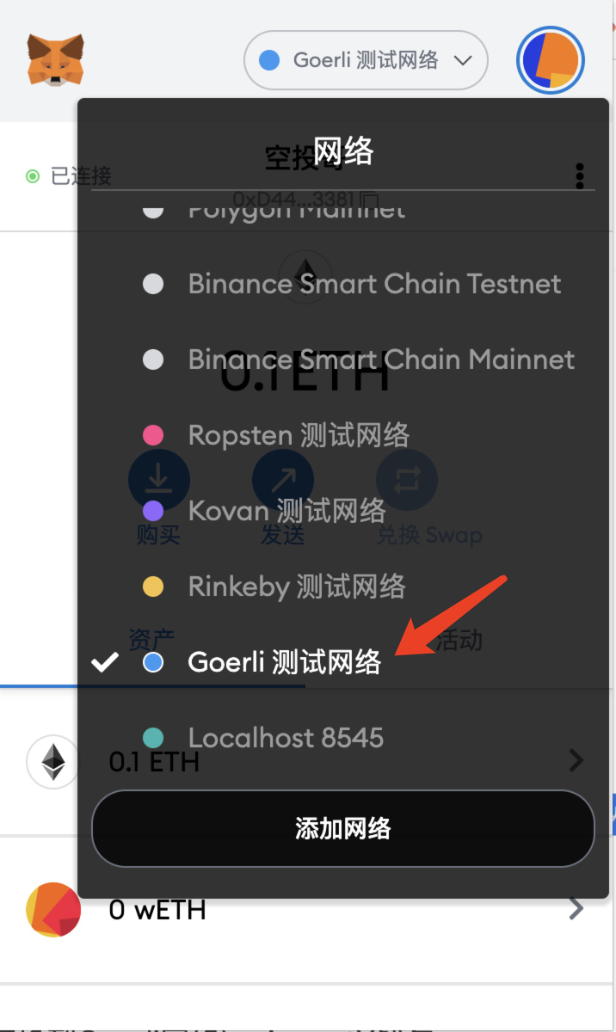Viewport: 616px width, 1032px height.
Task: Select Rinkeby 测试网络 network
Action: (297, 587)
